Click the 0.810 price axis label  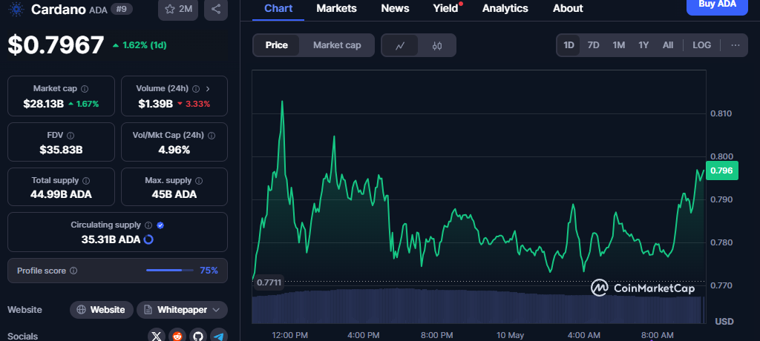tap(721, 113)
